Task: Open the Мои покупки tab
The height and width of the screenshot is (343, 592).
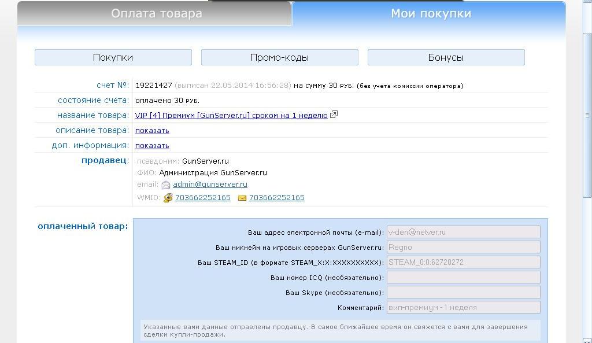Action: [431, 14]
